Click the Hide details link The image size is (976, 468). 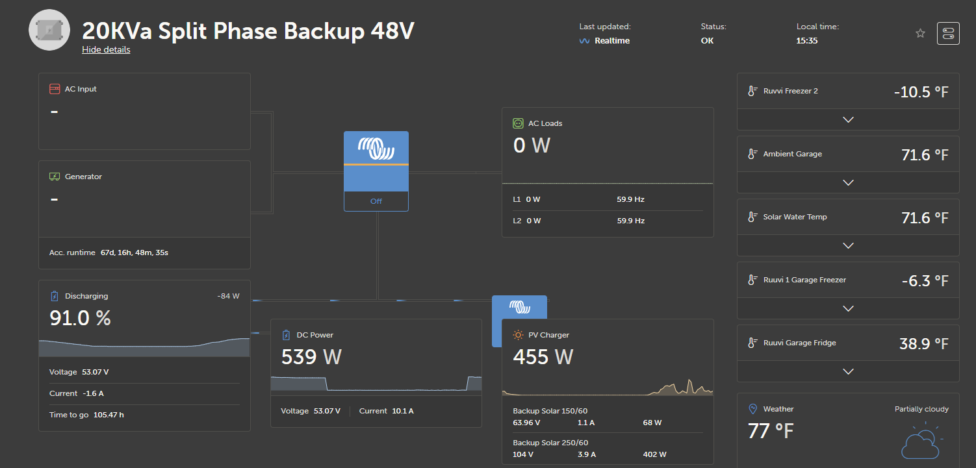pos(106,50)
